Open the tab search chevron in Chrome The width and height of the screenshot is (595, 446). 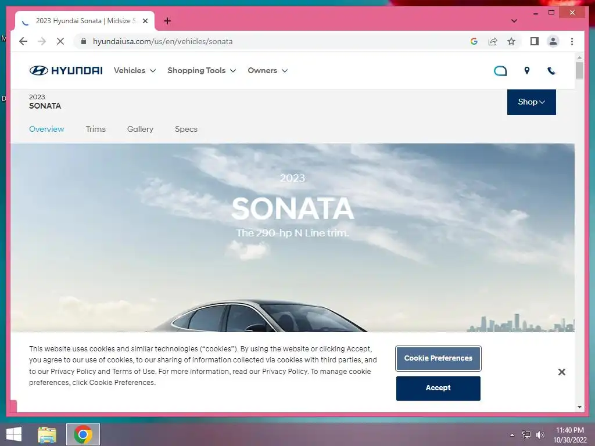pos(514,21)
